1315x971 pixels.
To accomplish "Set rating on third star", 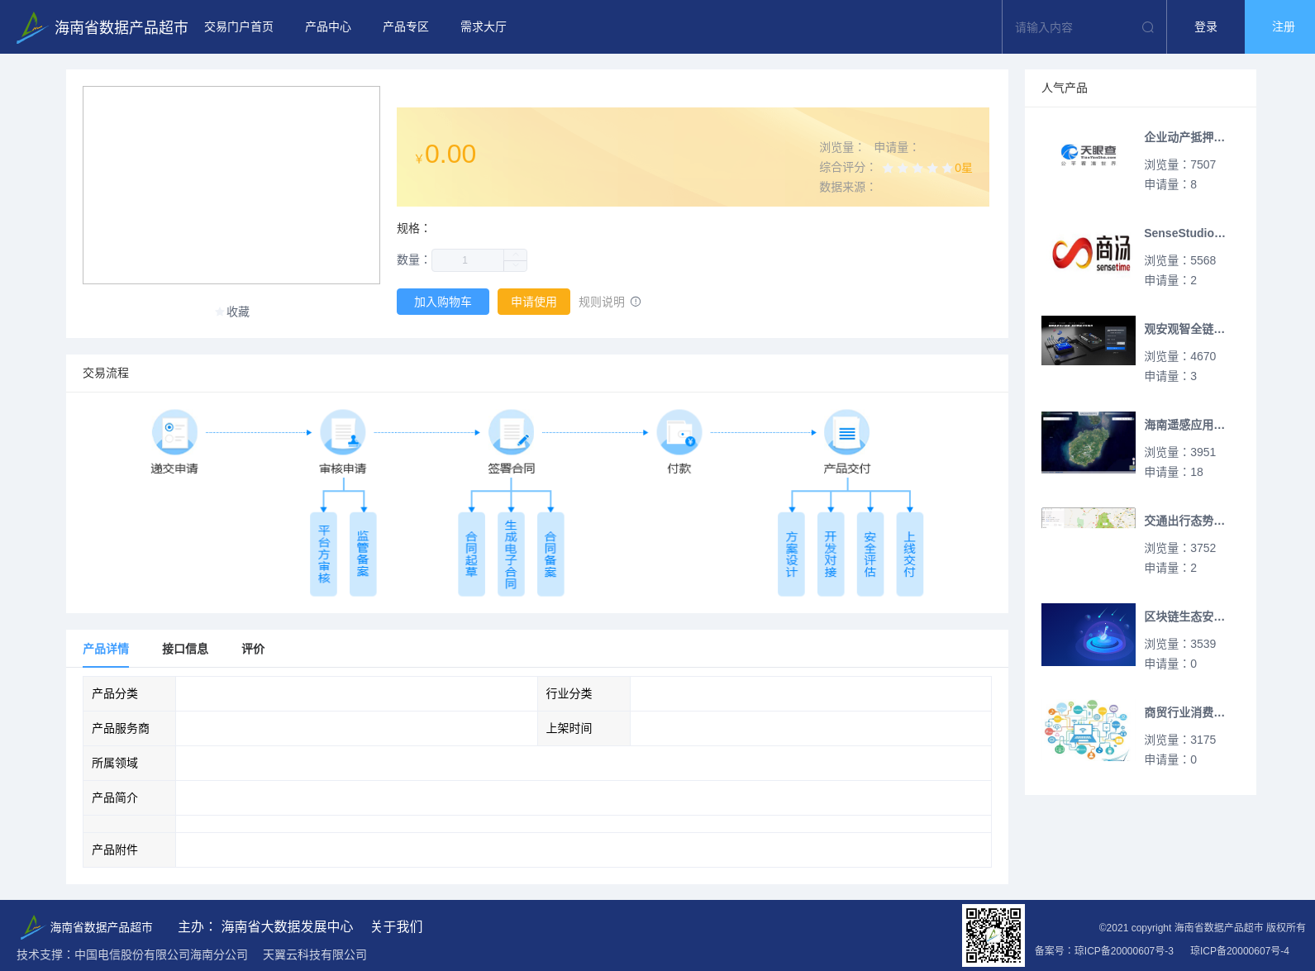I will pos(917,168).
